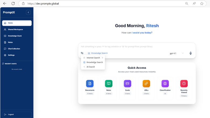Go to Knowledge Stack
The image size is (210, 118).
pyautogui.click(x=17, y=36)
